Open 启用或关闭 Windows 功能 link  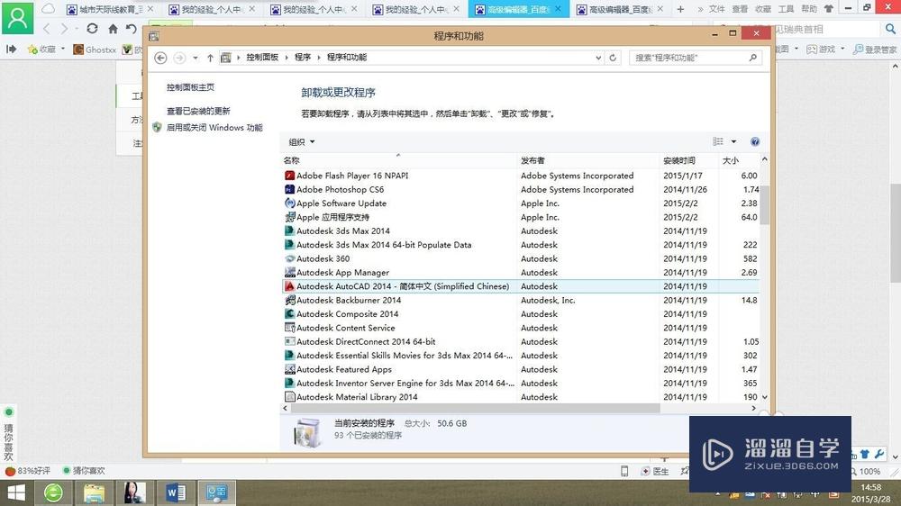[x=214, y=128]
